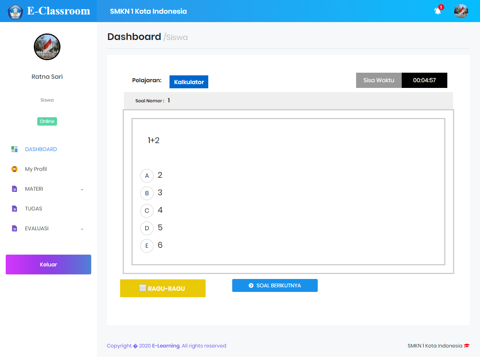This screenshot has height=357, width=480.
Task: Select answer option A for question 1
Action: coord(147,175)
